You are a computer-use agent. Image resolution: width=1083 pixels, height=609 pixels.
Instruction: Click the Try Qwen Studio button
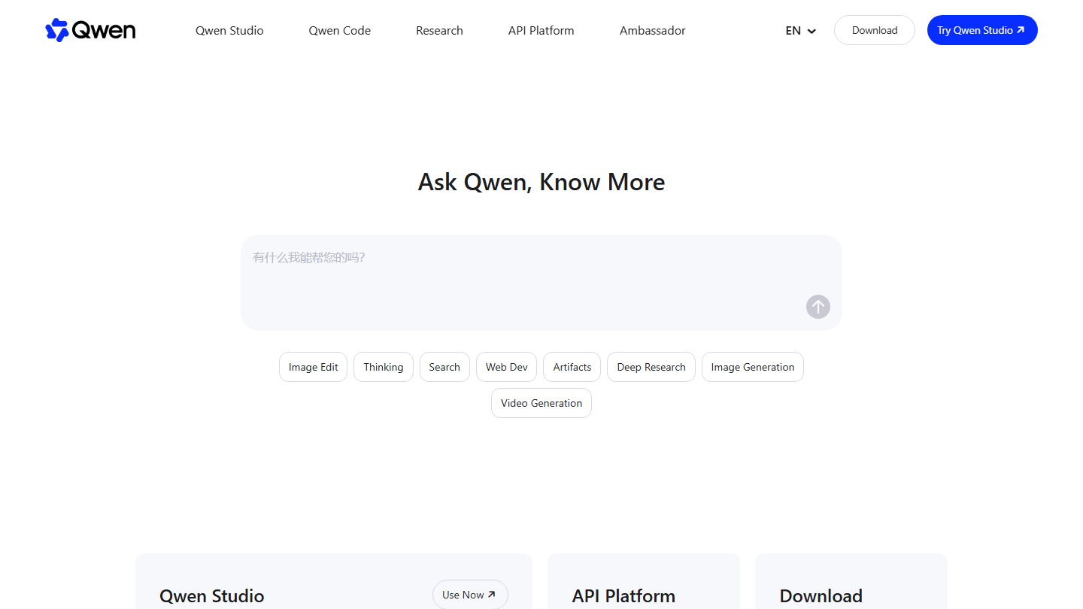click(982, 30)
